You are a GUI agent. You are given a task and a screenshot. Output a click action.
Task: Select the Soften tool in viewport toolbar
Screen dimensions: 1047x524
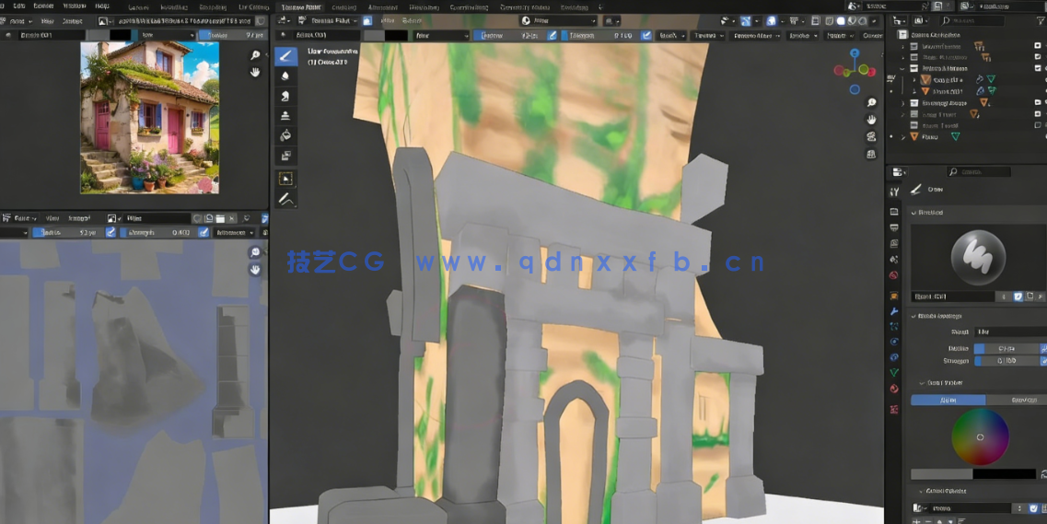[285, 76]
